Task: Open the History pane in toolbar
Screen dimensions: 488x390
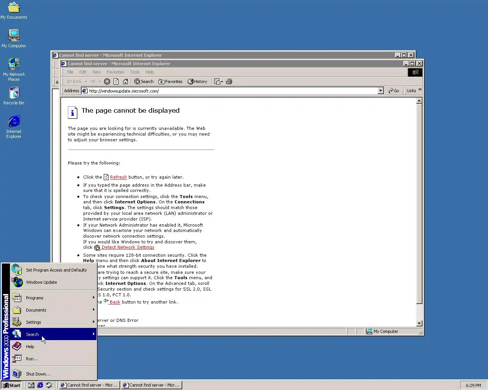Action: tap(197, 82)
